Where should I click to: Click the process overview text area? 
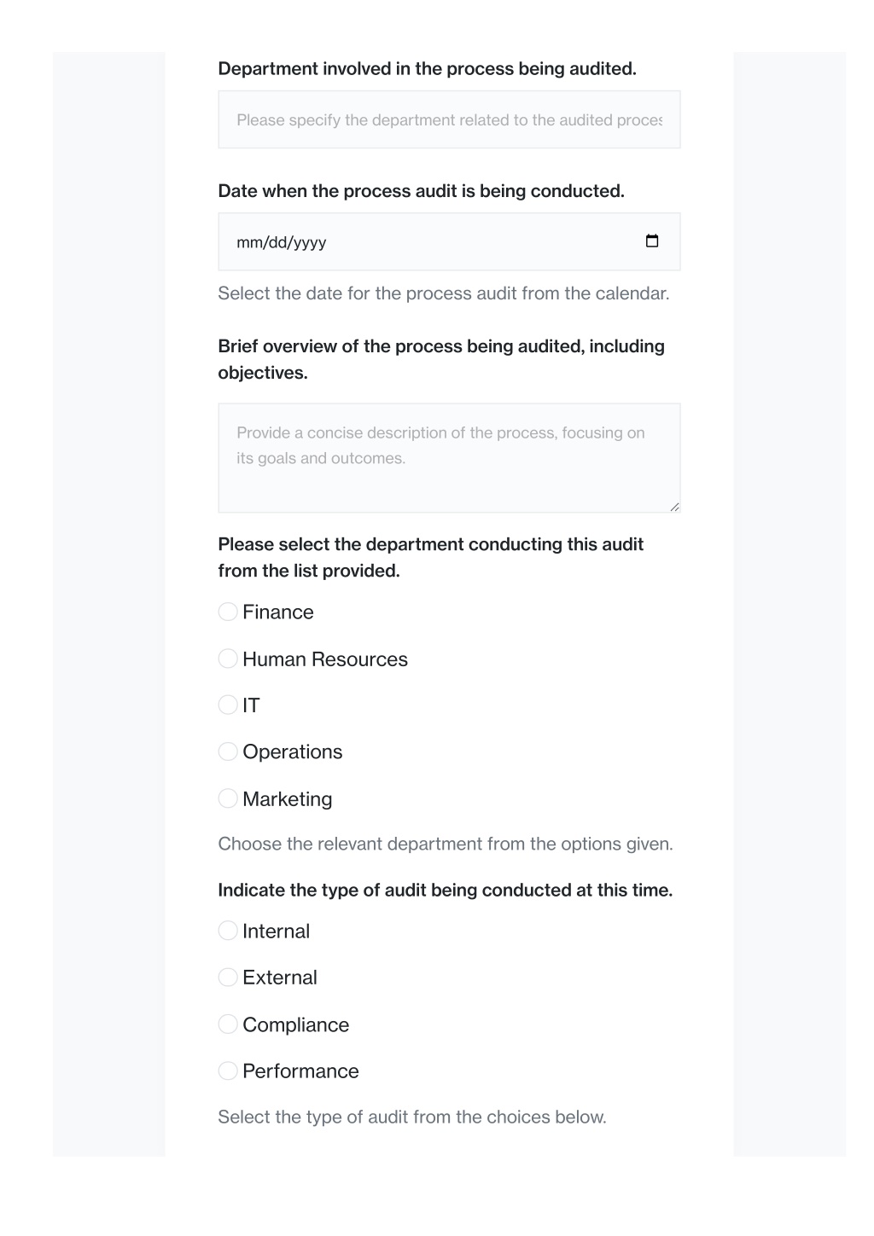[449, 458]
